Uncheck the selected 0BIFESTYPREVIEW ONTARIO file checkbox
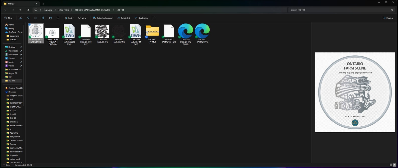 (x=30, y=25)
